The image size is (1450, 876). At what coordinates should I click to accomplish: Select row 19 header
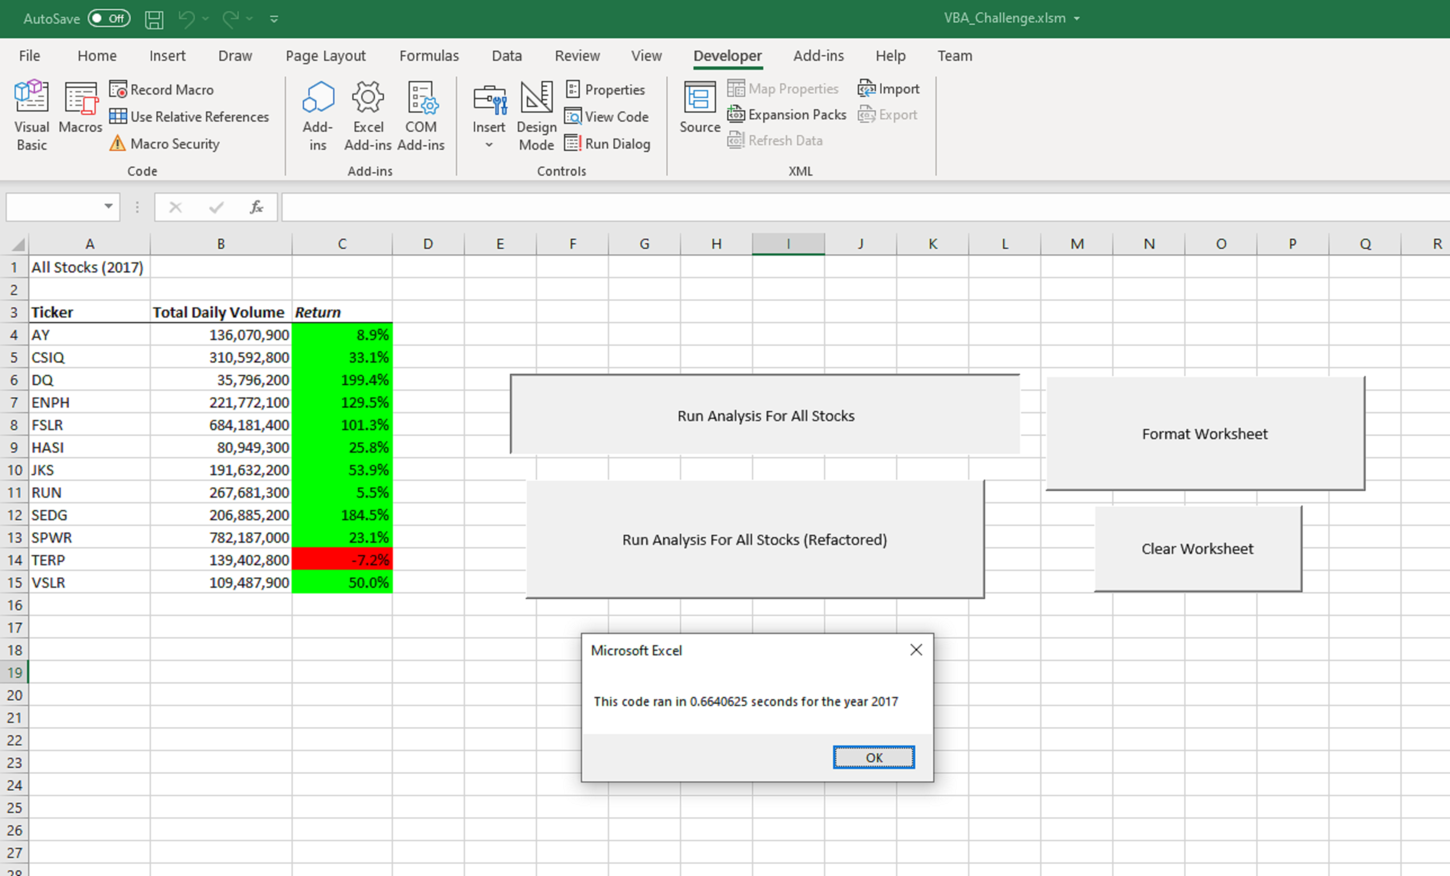[14, 672]
